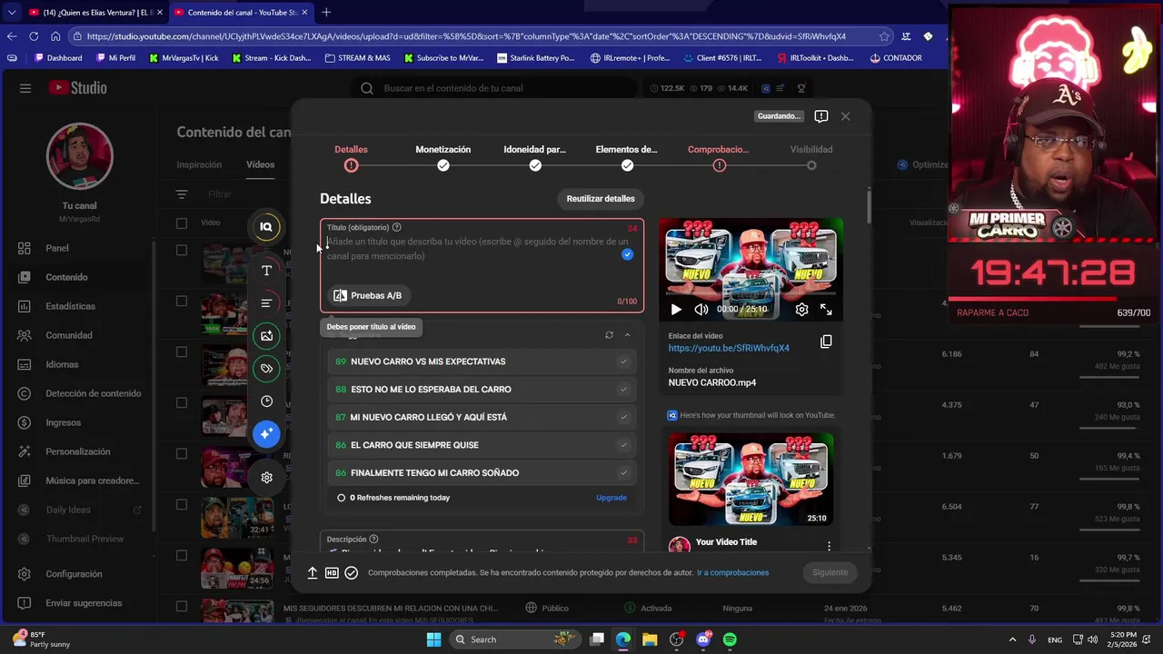Viewport: 1163px width, 654px height.
Task: Click the channel content search box
Action: 493,88
